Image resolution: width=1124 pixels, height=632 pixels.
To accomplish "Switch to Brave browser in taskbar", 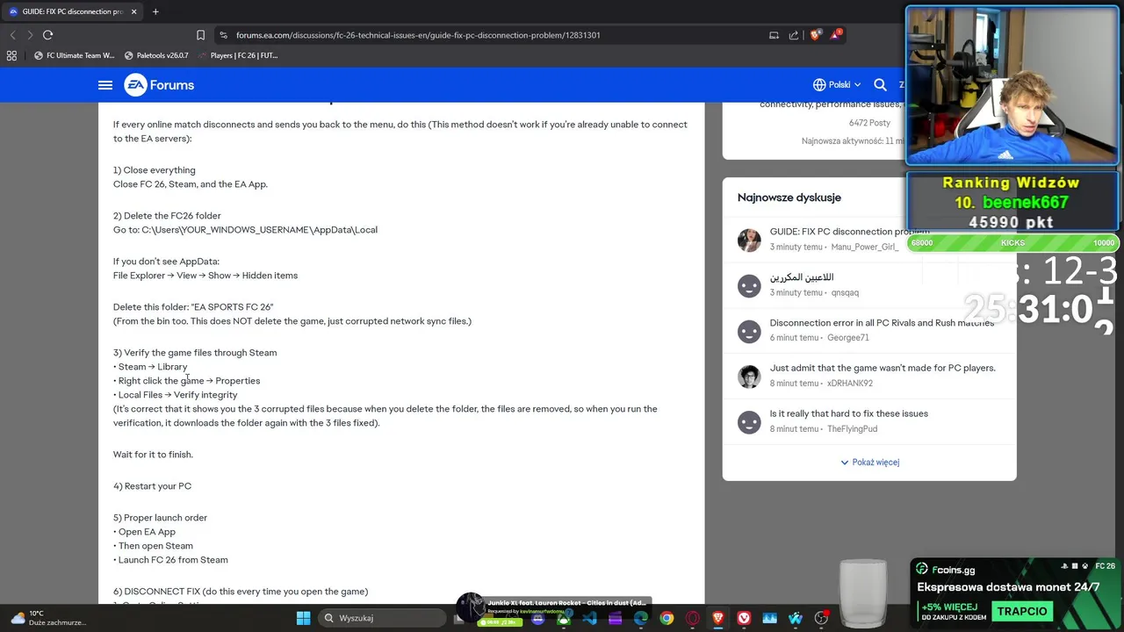I will (x=718, y=618).
